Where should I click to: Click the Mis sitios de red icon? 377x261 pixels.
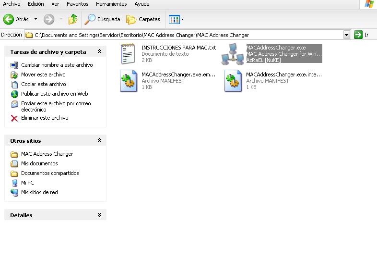(14, 193)
